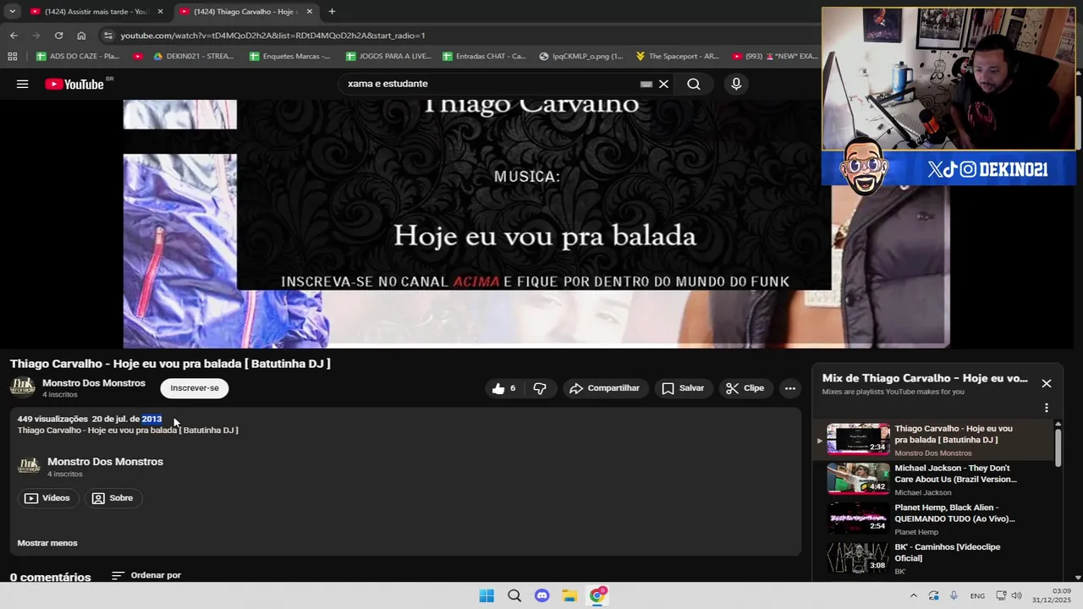Image resolution: width=1083 pixels, height=609 pixels.
Task: Open Enquetes Marcas bookmark
Action: (289, 57)
